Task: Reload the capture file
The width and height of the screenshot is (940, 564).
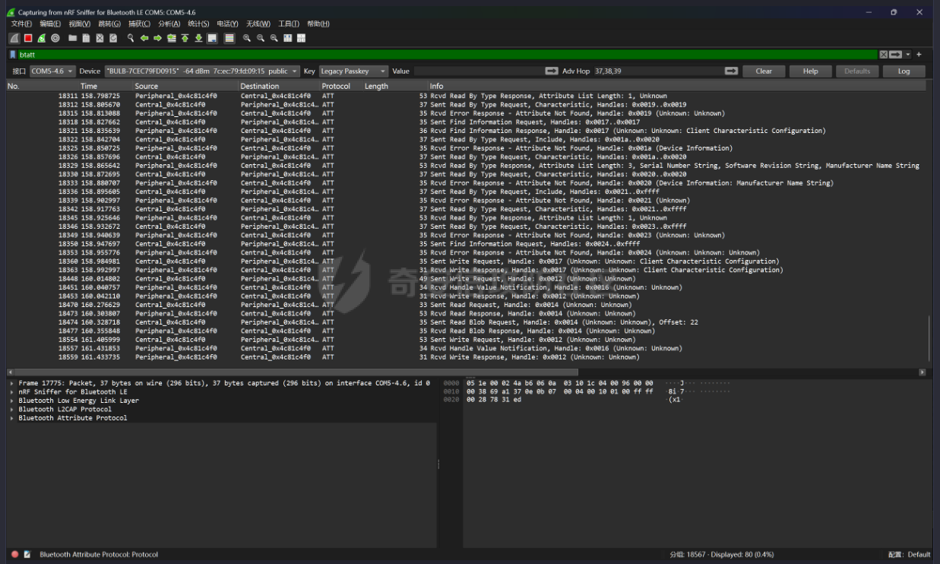Action: pos(113,38)
